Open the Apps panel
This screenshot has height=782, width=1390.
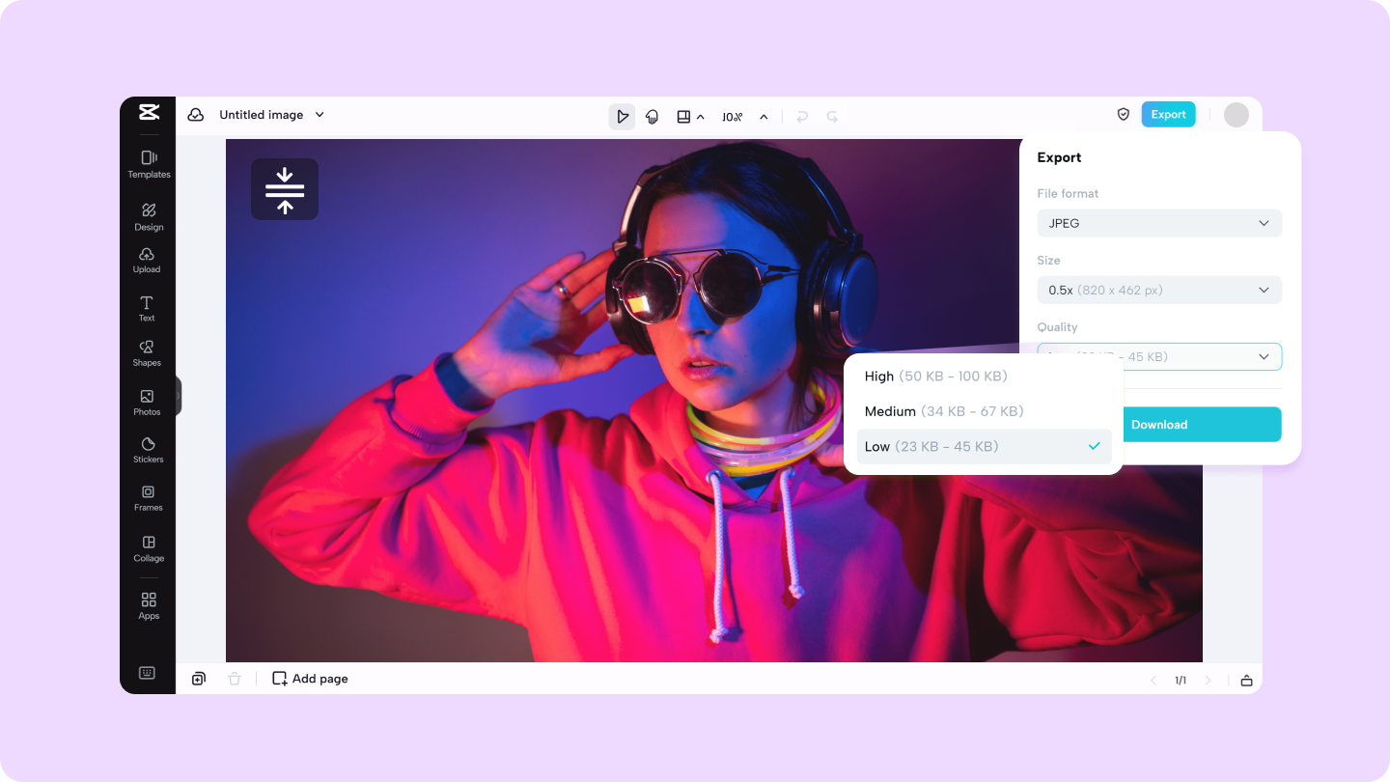(x=149, y=605)
